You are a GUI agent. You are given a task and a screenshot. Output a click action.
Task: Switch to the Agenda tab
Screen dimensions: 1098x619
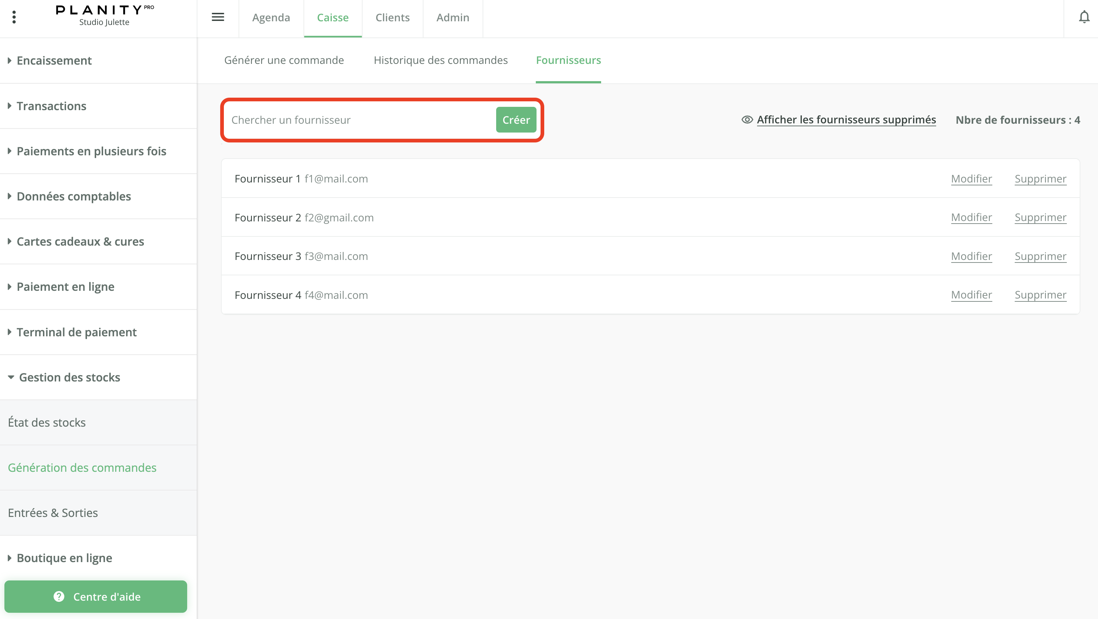[x=271, y=18]
